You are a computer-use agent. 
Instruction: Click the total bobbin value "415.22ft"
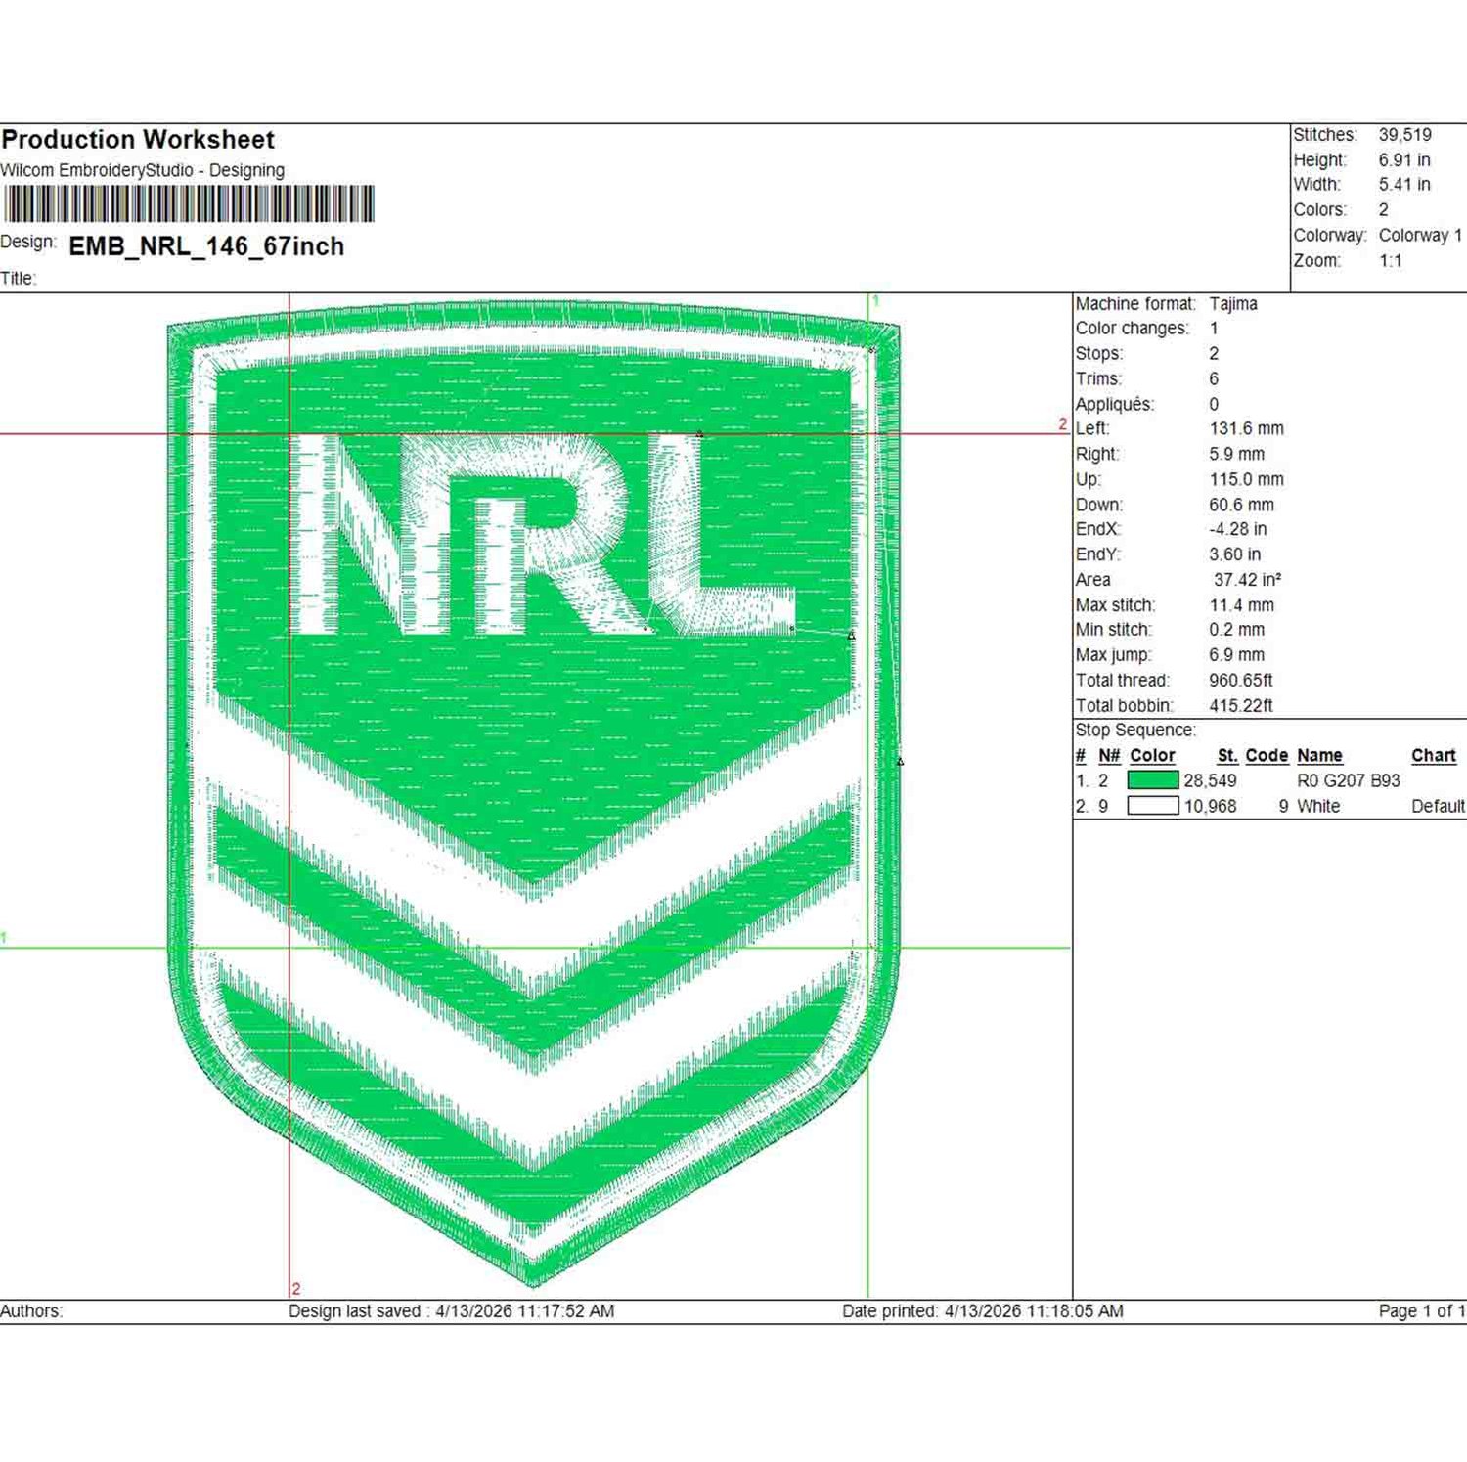tap(1241, 706)
